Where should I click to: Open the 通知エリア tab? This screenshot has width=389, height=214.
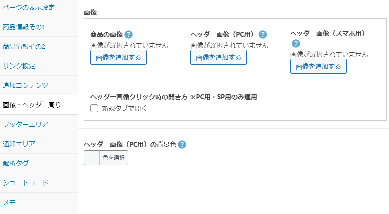coord(39,144)
